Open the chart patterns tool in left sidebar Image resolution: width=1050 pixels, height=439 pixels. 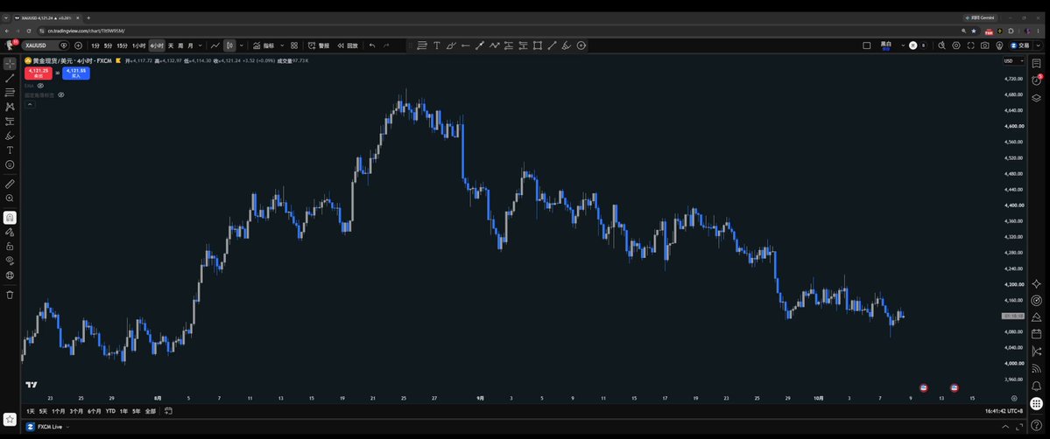[x=10, y=107]
